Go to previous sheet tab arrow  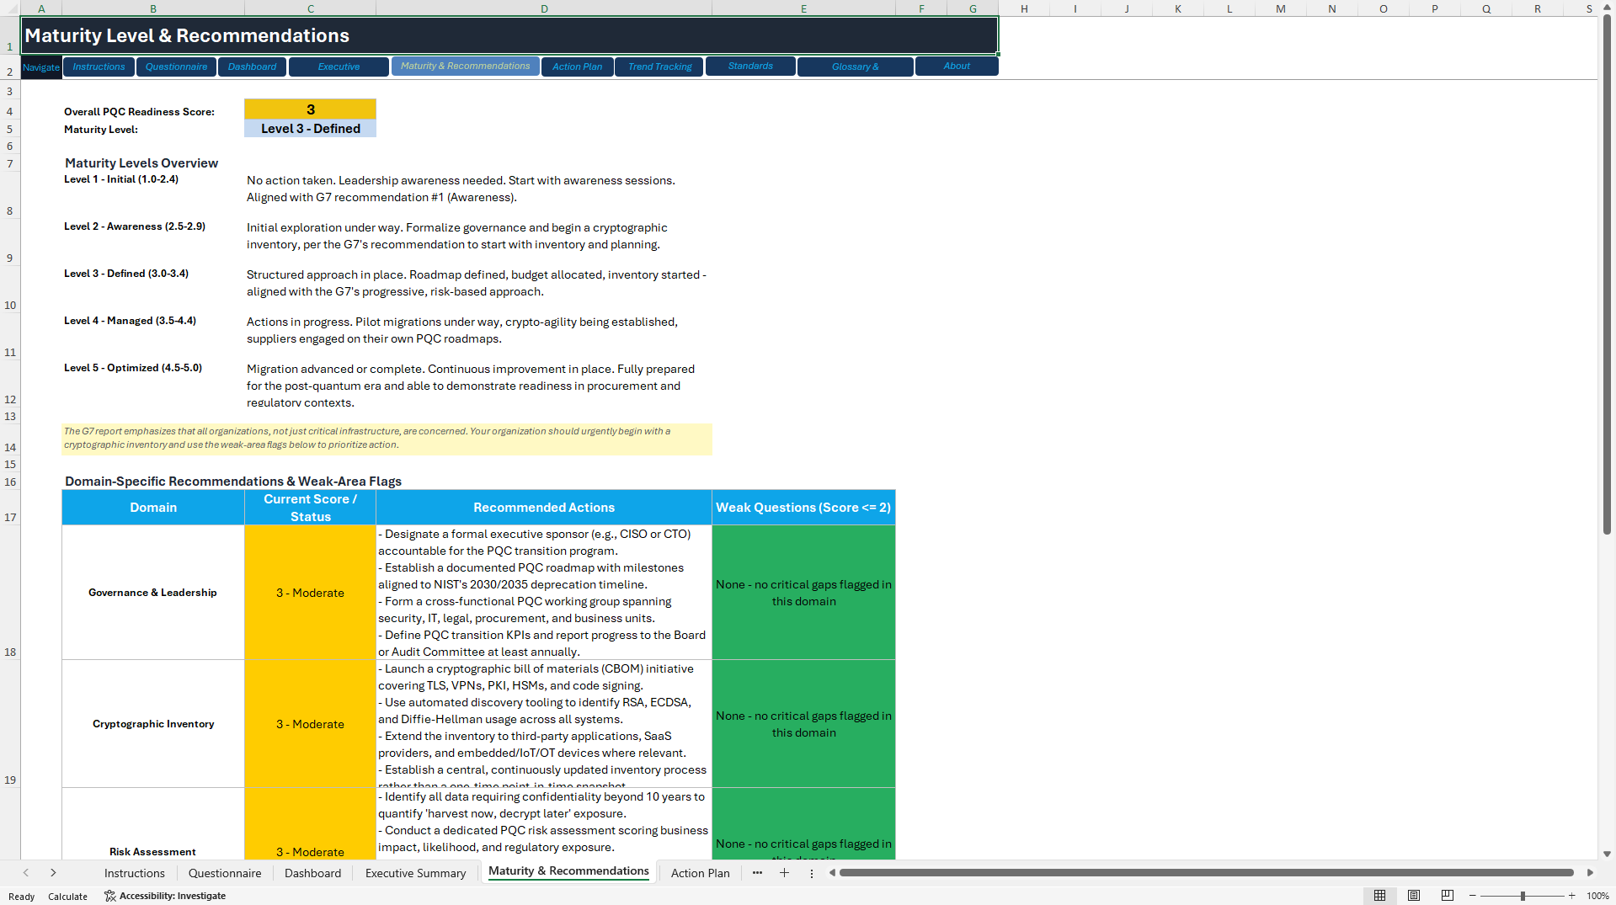click(x=26, y=873)
